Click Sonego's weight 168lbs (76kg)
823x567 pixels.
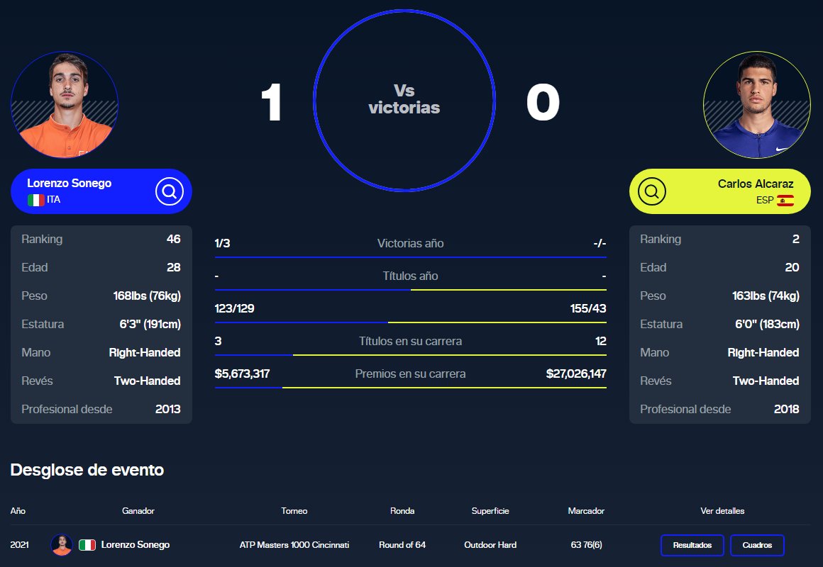pyautogui.click(x=147, y=296)
